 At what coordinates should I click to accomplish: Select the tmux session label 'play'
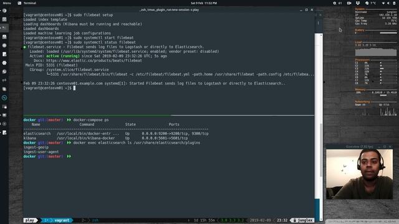point(30,220)
